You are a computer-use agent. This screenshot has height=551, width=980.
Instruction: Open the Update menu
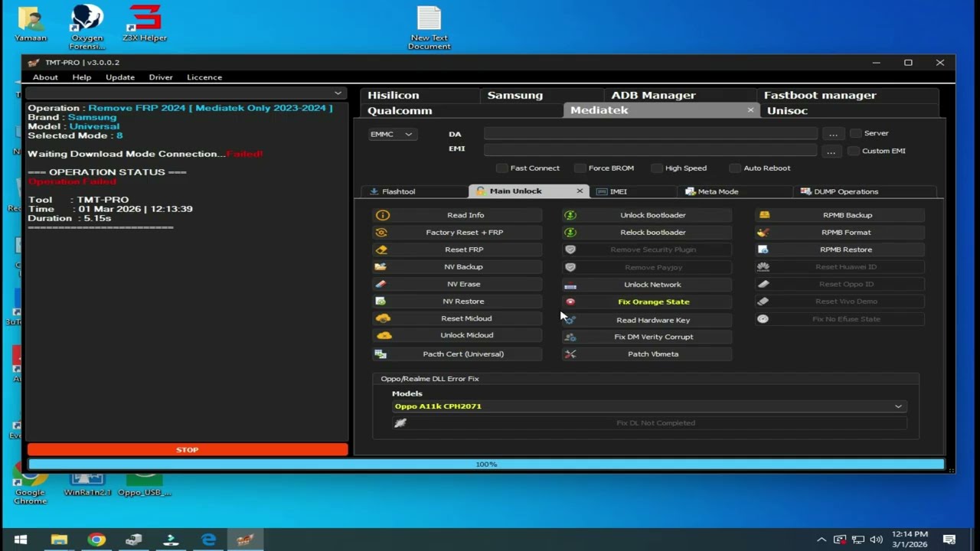[x=120, y=77]
